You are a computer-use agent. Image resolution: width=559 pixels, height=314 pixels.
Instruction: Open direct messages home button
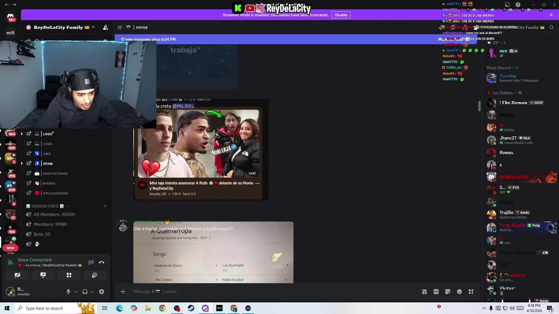[x=10, y=17]
